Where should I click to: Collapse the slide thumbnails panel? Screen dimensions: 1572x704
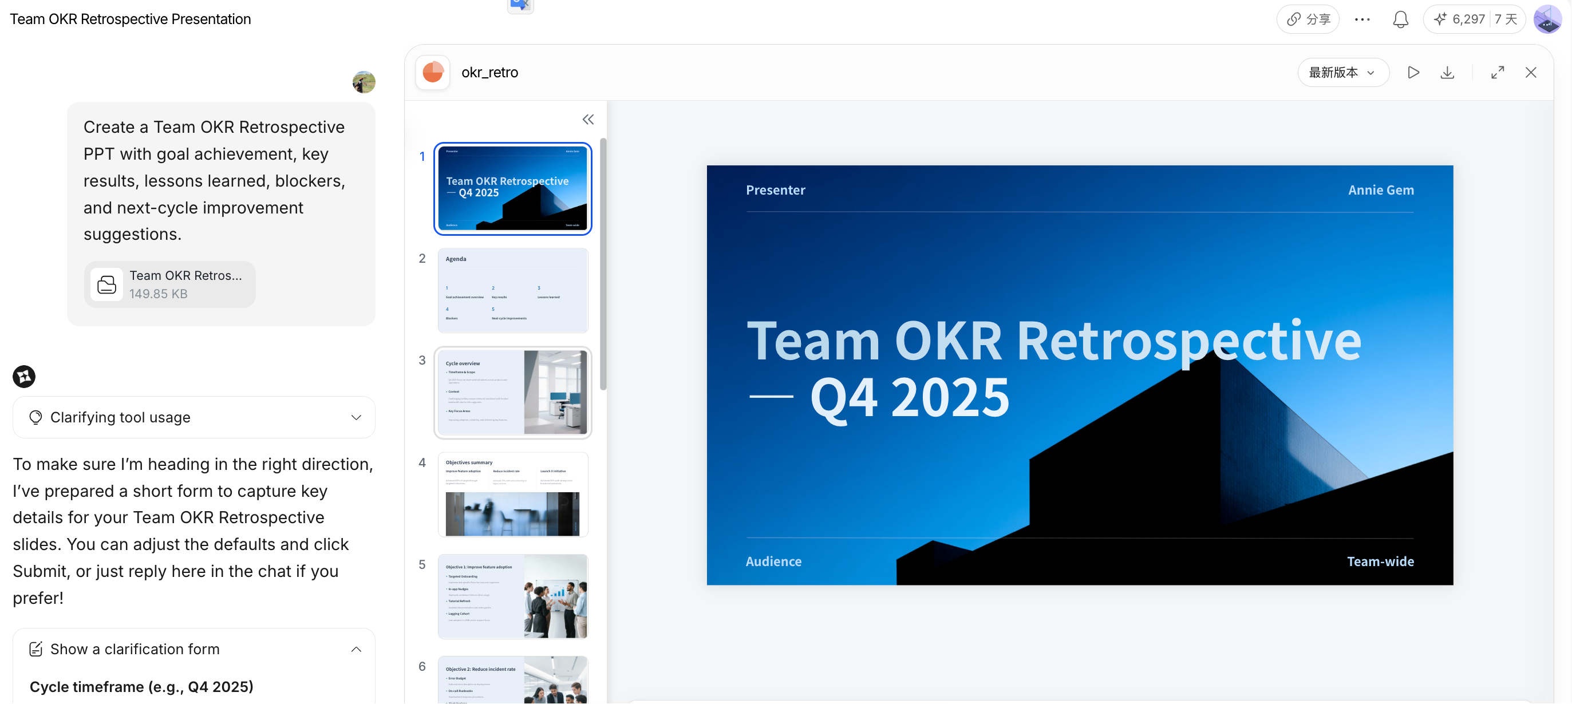click(x=588, y=120)
